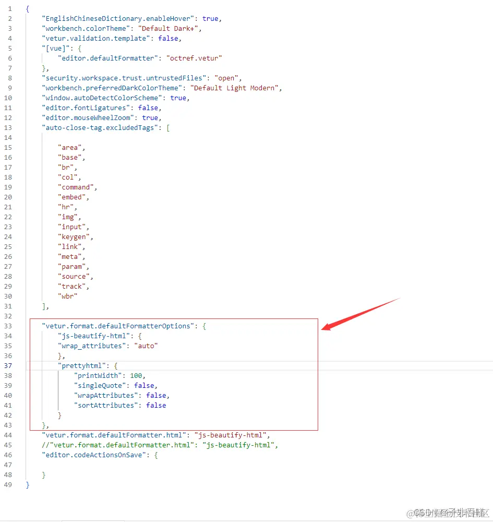493x522 pixels.
Task: Click the "base" array entry
Action: pyautogui.click(x=70, y=158)
